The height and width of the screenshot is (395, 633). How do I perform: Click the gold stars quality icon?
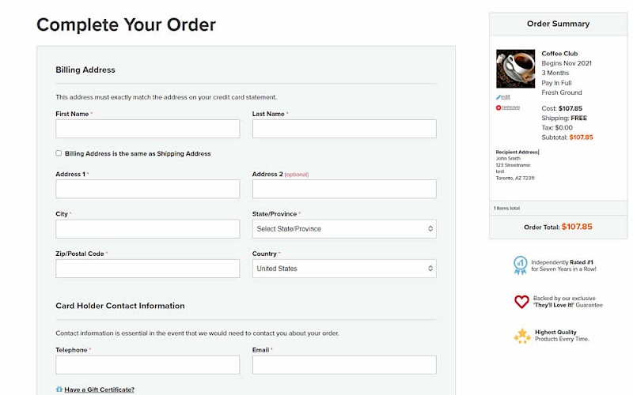(x=521, y=336)
